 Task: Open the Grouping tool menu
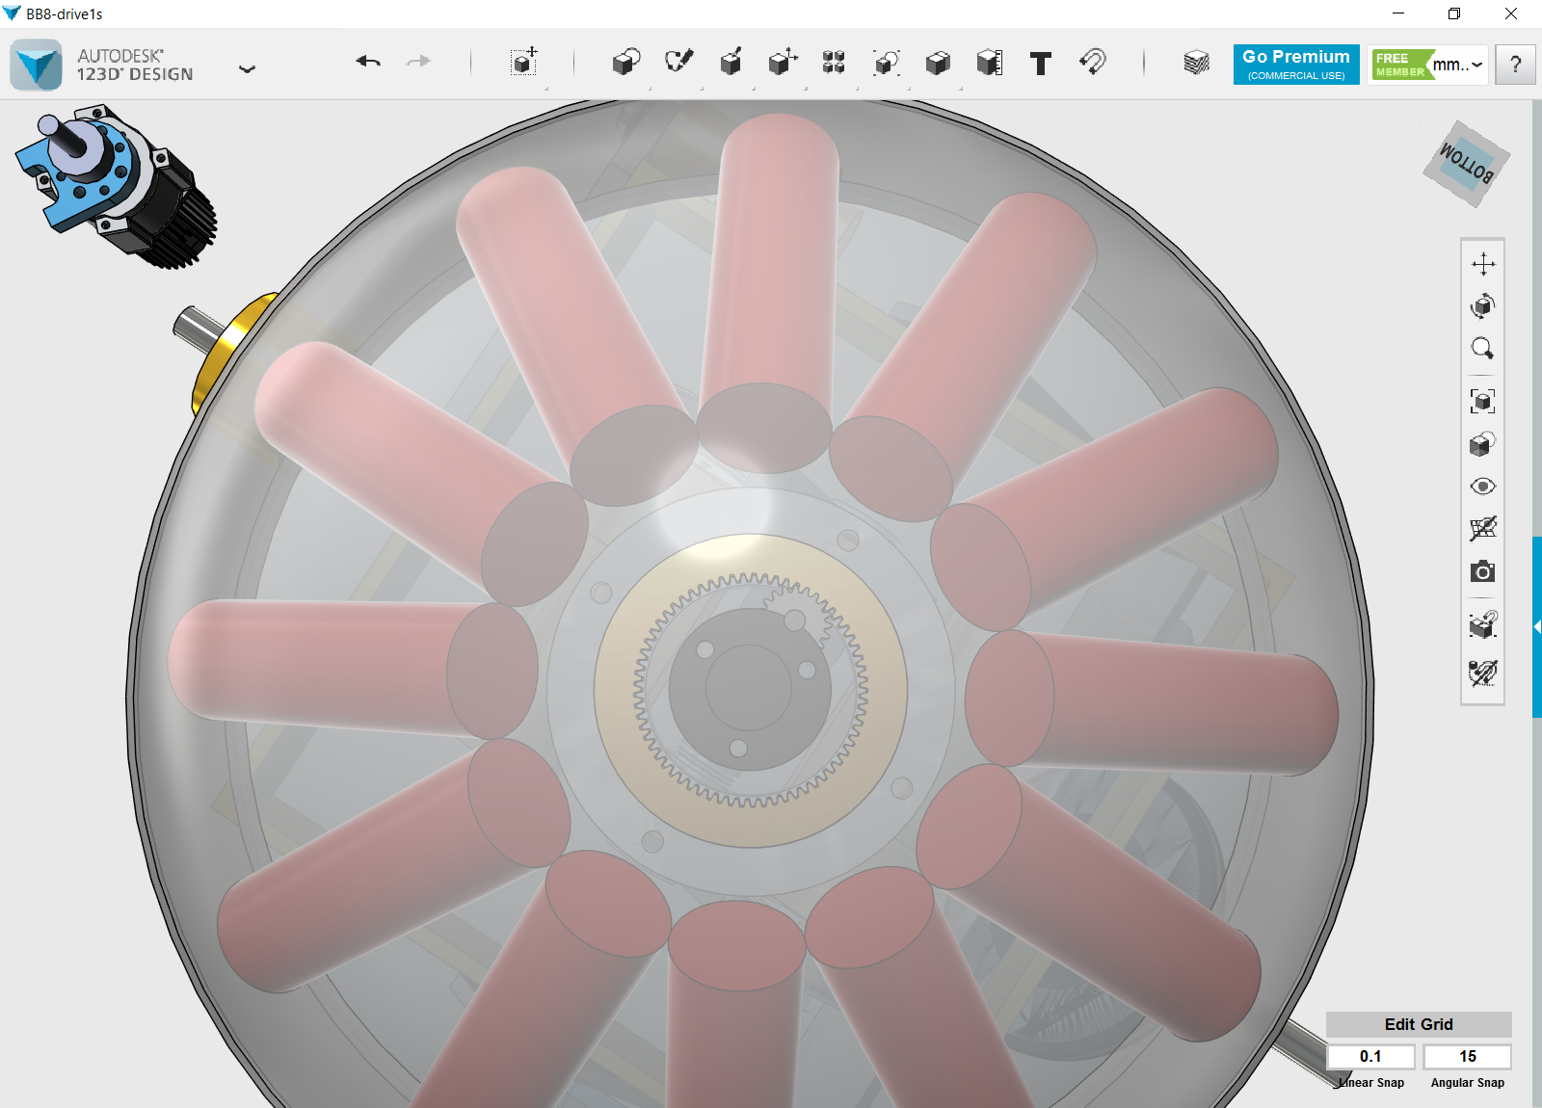886,63
